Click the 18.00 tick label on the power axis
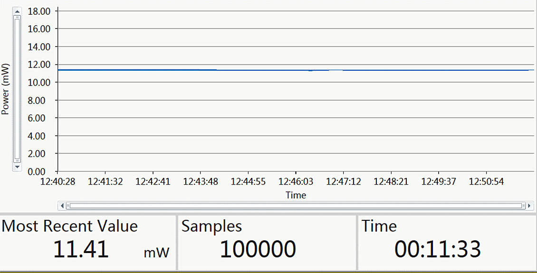The width and height of the screenshot is (537, 273). 39,11
